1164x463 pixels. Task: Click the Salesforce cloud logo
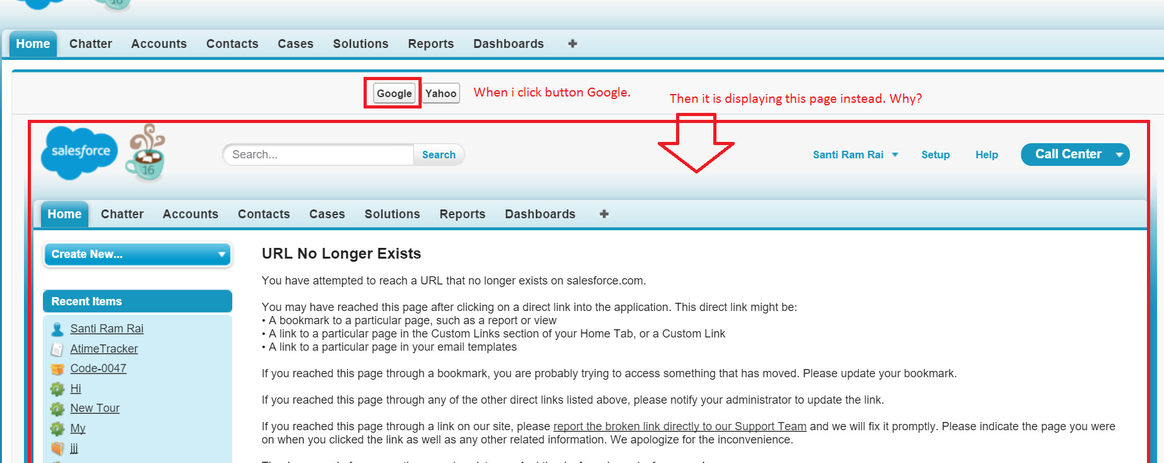coord(79,153)
